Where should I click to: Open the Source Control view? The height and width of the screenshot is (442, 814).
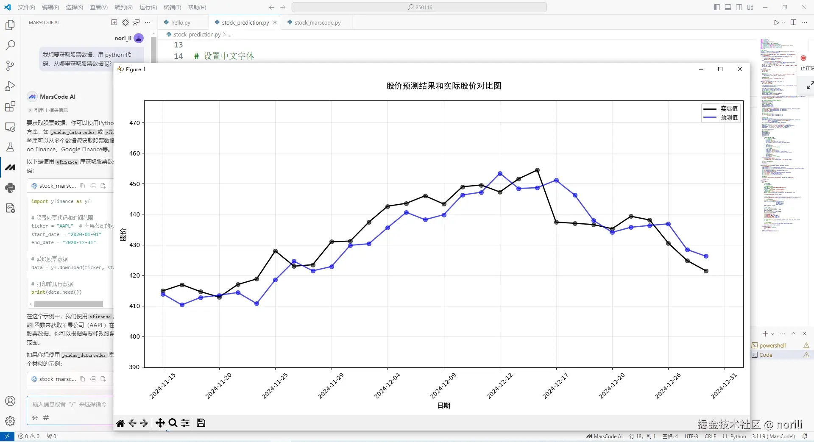point(10,65)
